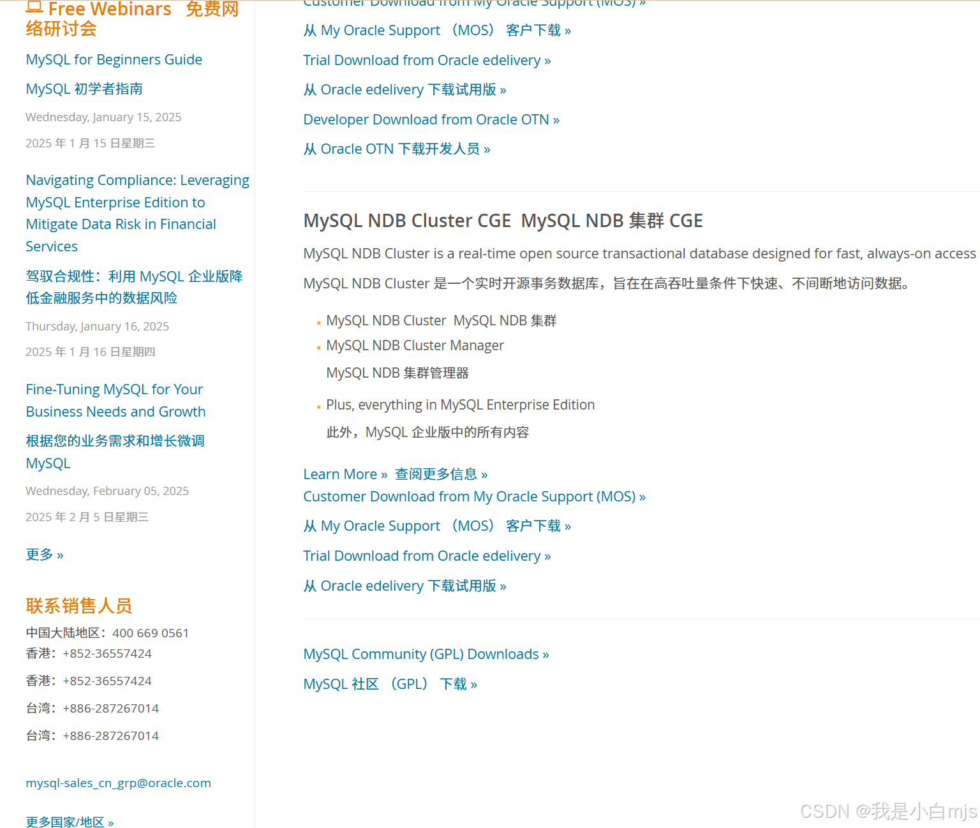Click the MySQL NDB 集群管理器 text

pyautogui.click(x=397, y=373)
